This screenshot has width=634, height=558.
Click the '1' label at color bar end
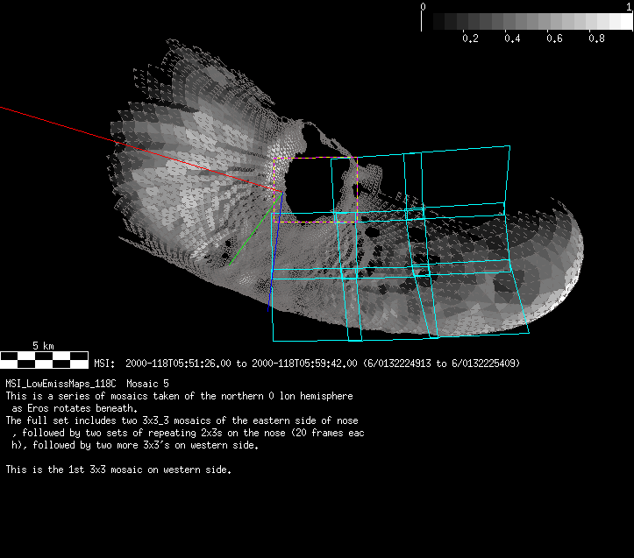630,6
